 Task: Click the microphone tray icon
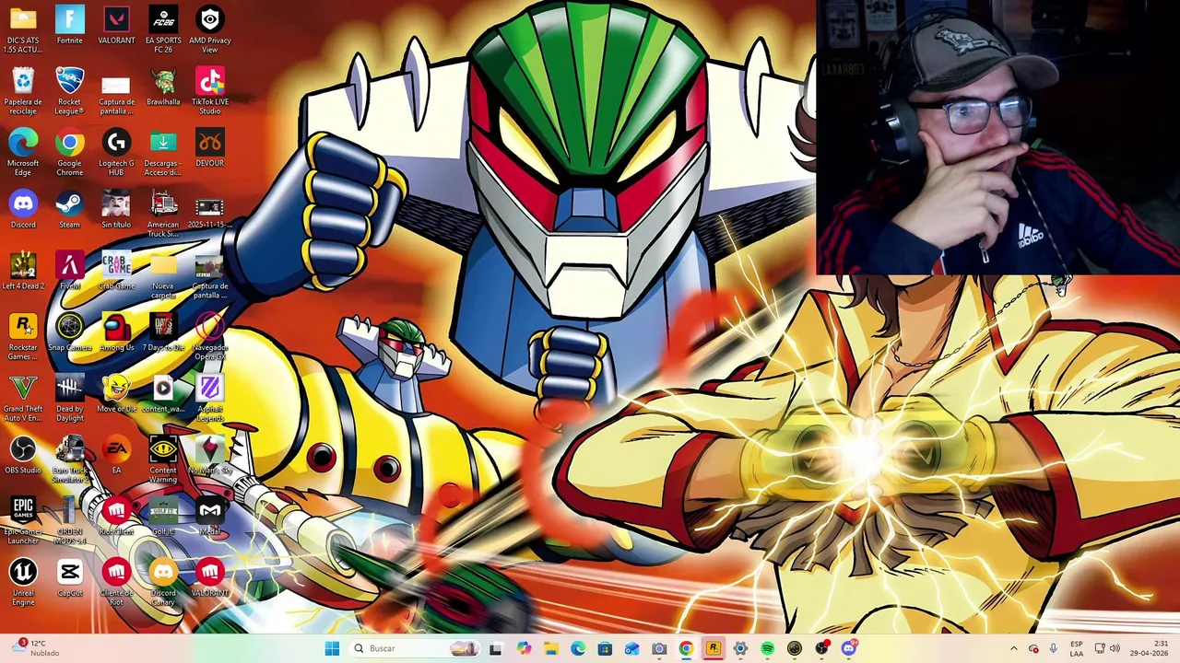click(x=1053, y=648)
